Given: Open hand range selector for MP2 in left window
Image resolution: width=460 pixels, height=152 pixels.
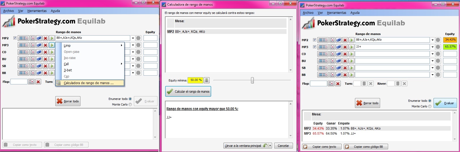Looking at the screenshot, I should [x=23, y=38].
